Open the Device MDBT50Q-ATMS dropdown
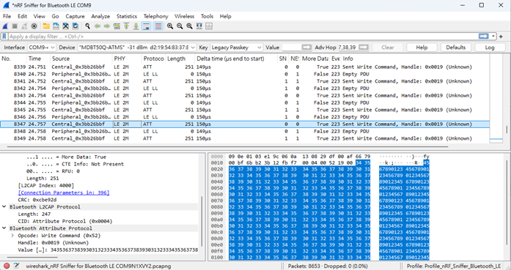 [x=137, y=48]
